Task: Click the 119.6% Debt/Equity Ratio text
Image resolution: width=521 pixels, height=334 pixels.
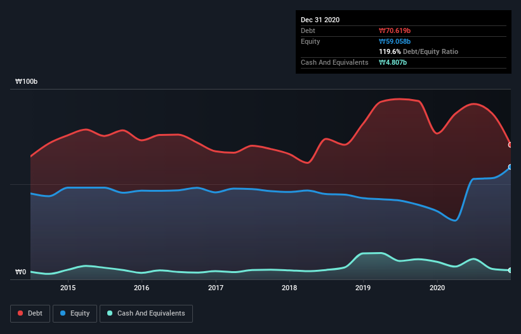Action: pyautogui.click(x=419, y=51)
